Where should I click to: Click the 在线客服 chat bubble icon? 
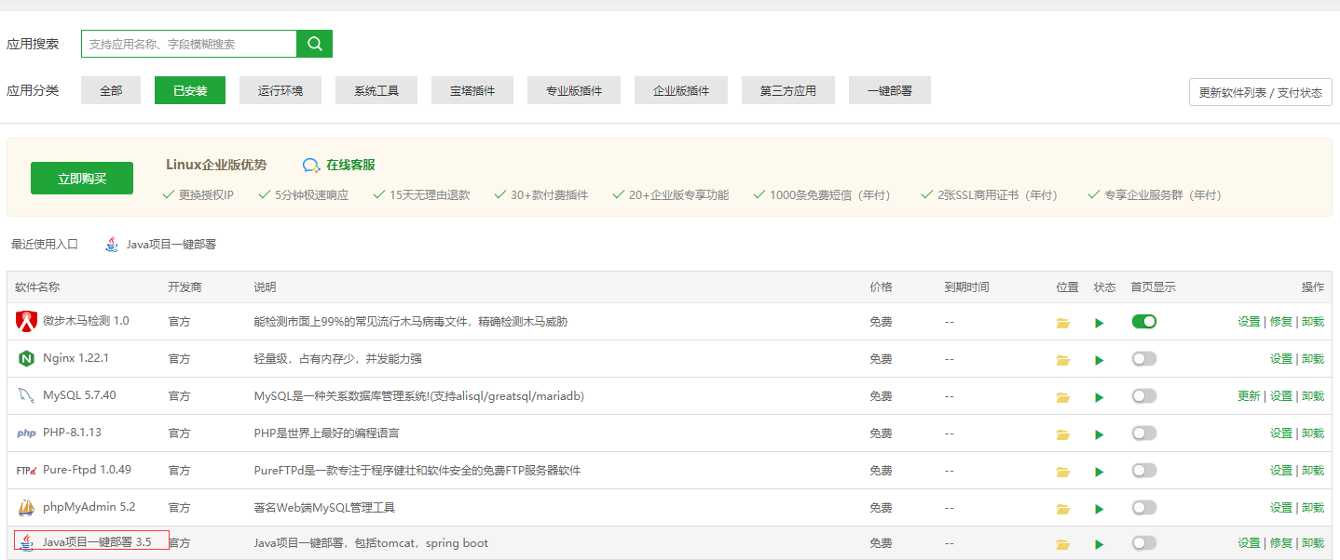(311, 166)
